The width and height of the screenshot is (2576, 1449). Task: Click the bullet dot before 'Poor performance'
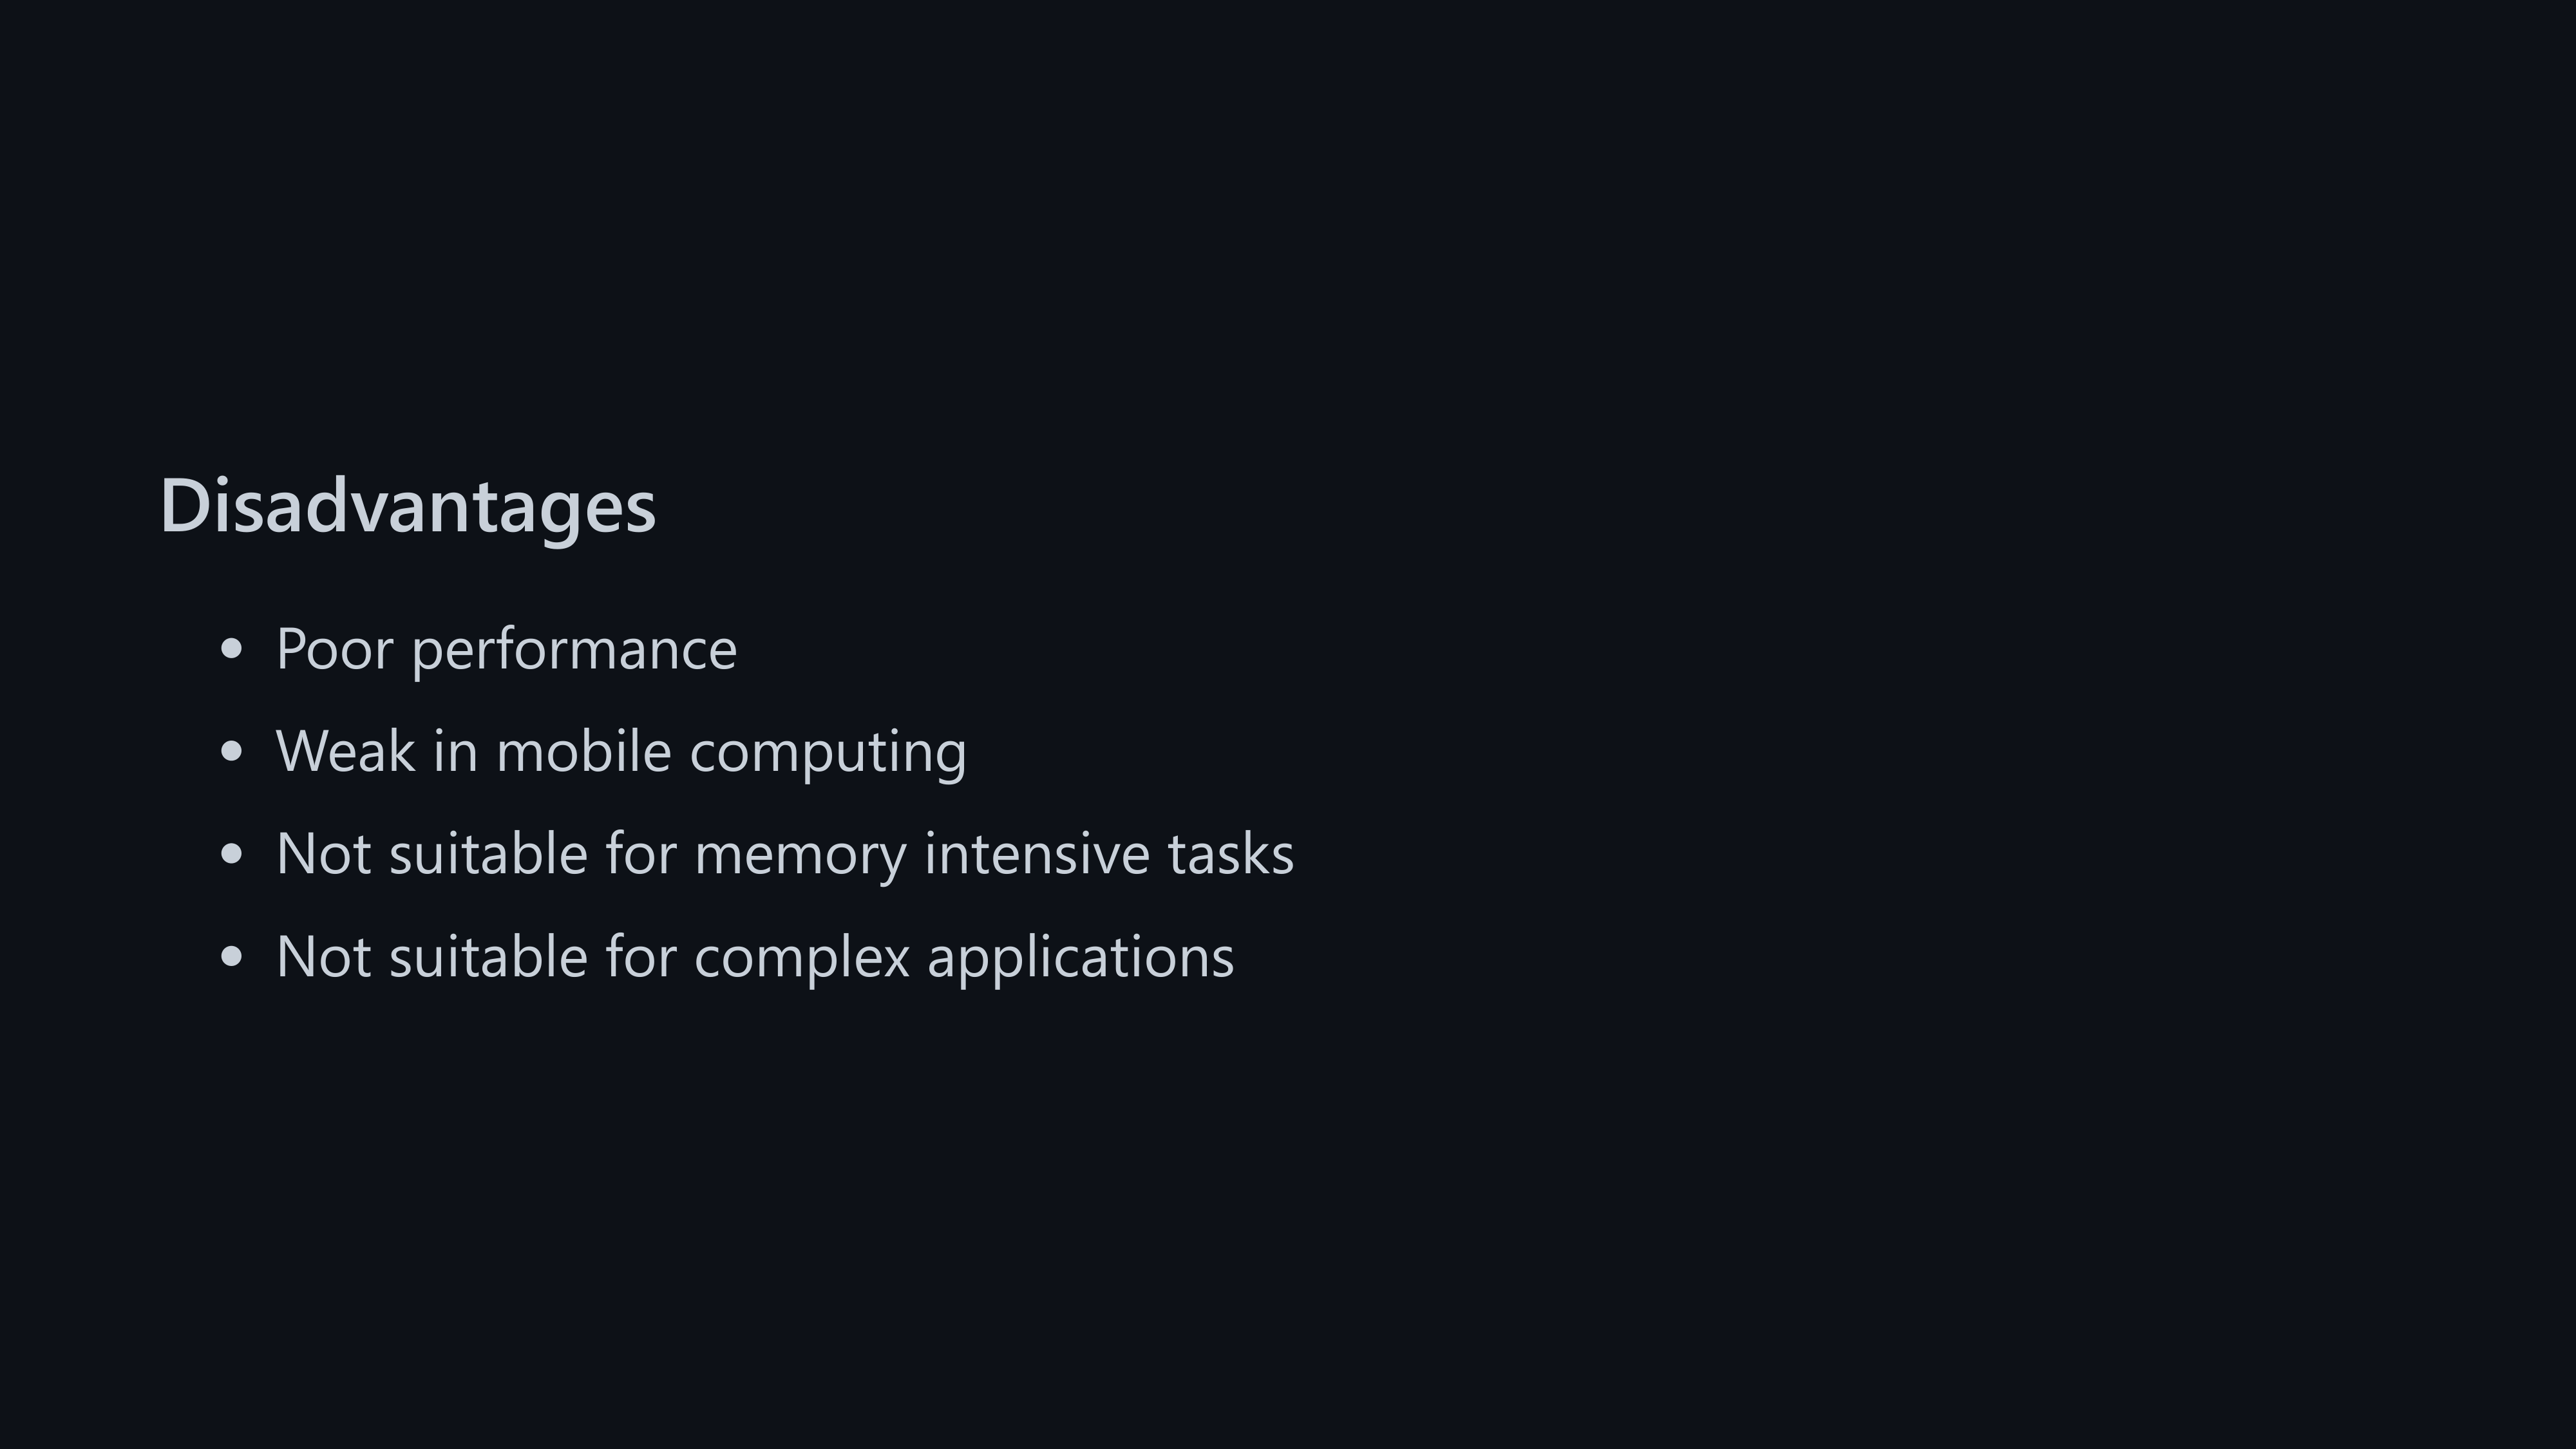[231, 649]
